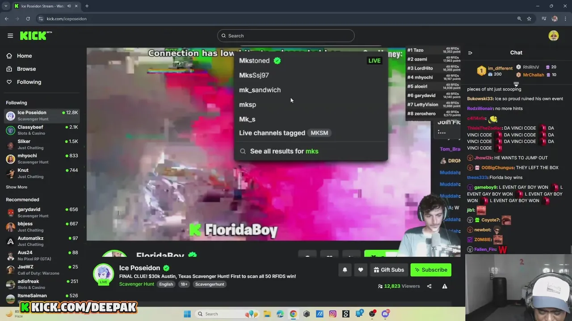This screenshot has width=572, height=321.
Task: Open mhyochi channel in sidebar
Action: point(42,159)
